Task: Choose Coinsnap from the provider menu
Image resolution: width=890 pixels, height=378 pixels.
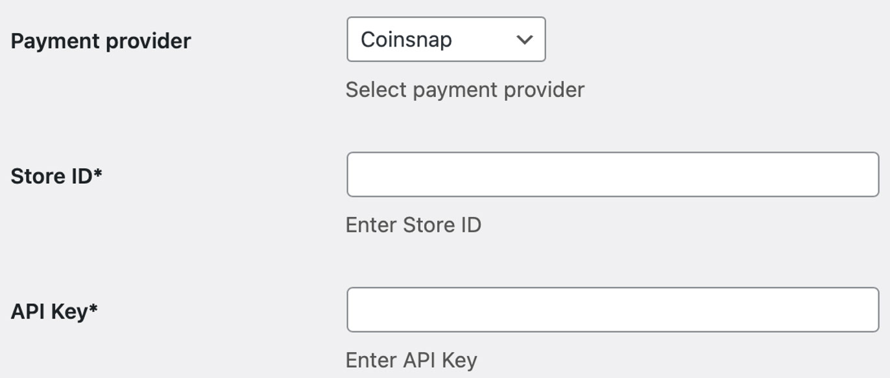Action: pyautogui.click(x=446, y=39)
